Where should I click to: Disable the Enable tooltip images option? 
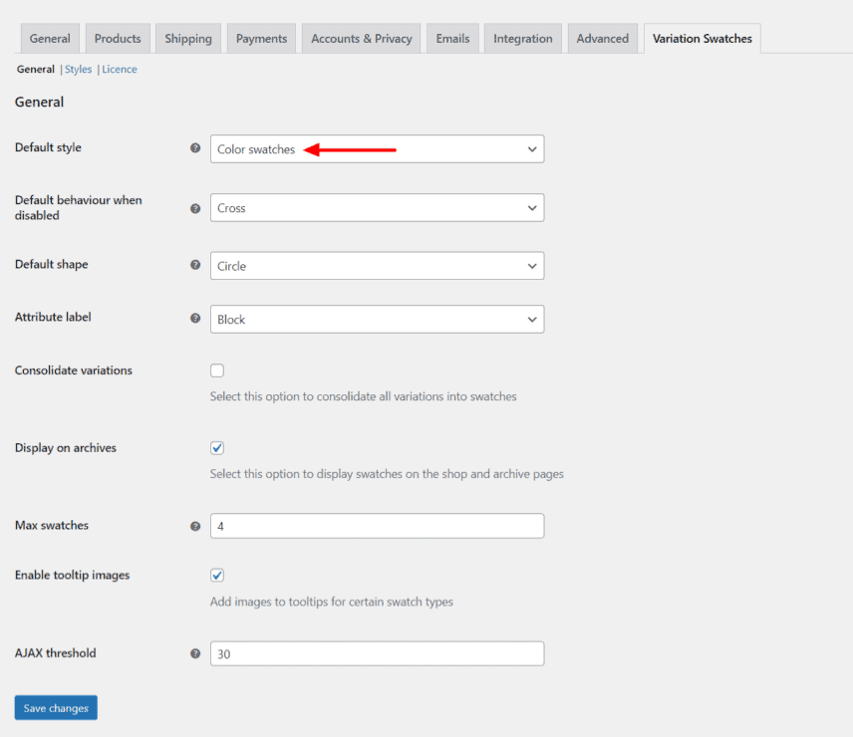(216, 575)
